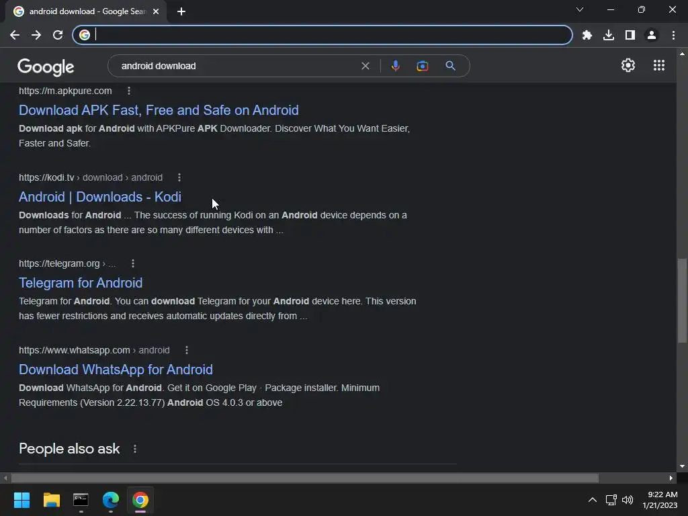The image size is (688, 516).
Task: Select the android download Google Search tab
Action: [x=87, y=11]
